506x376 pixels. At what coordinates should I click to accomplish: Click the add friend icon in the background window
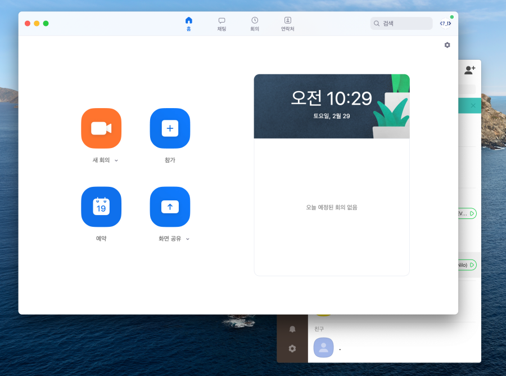pyautogui.click(x=470, y=70)
